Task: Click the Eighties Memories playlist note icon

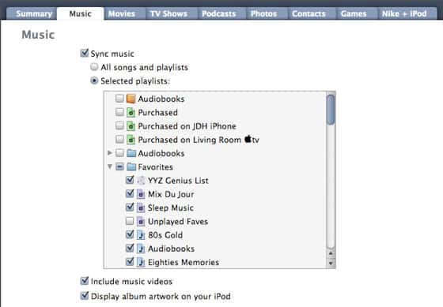Action: pyautogui.click(x=141, y=262)
